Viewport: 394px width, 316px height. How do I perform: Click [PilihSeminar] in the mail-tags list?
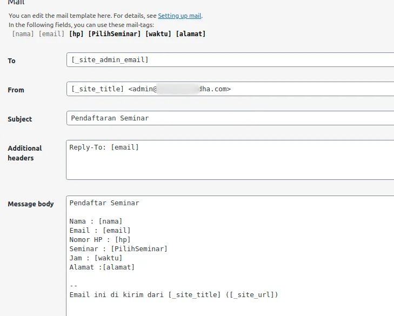[115, 33]
